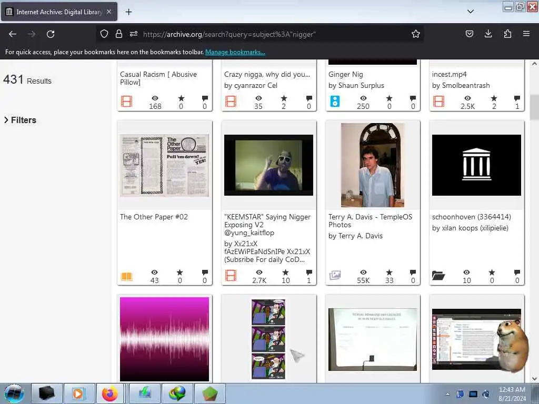Open the schoonhoven (3364414) title

pyautogui.click(x=471, y=217)
